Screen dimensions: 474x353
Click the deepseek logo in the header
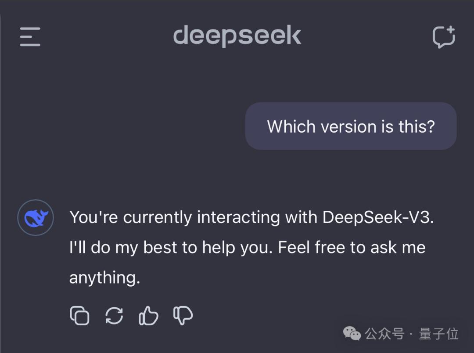(237, 36)
